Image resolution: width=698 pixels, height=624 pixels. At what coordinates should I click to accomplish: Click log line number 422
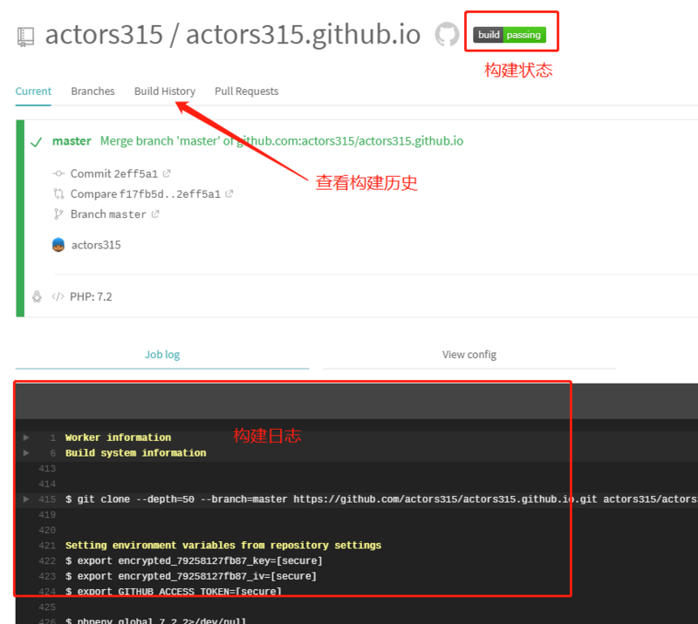47,561
